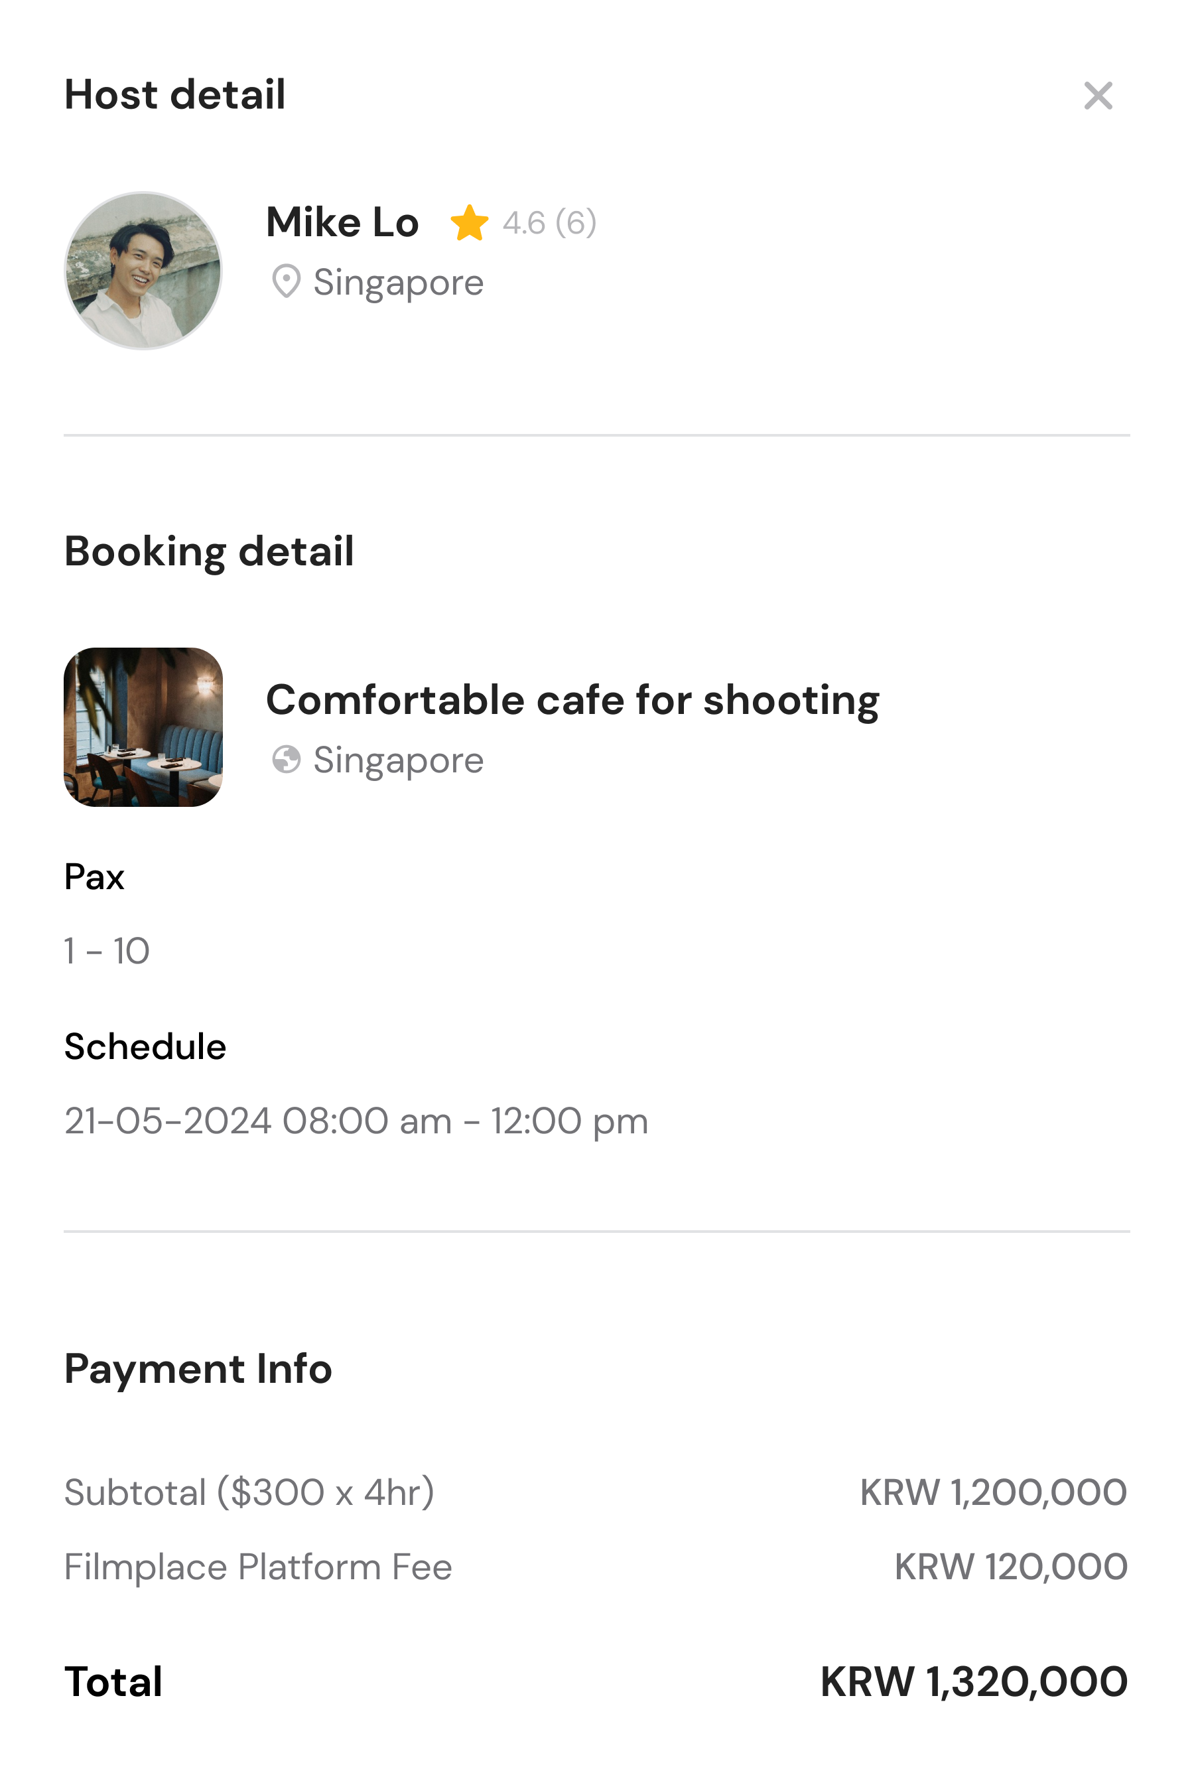
Task: Close the Host detail panel
Action: pyautogui.click(x=1098, y=95)
